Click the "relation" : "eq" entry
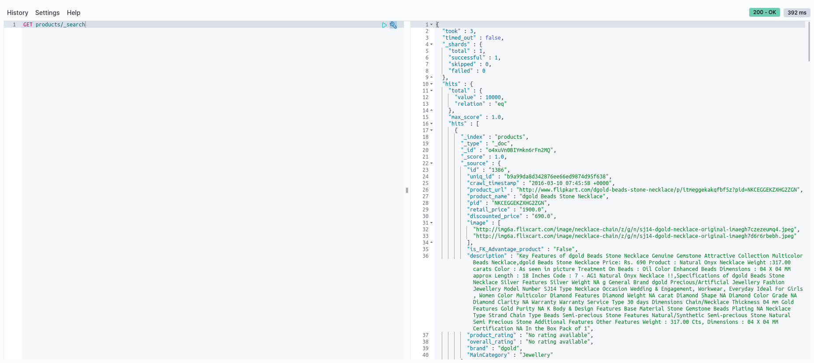 (481, 104)
